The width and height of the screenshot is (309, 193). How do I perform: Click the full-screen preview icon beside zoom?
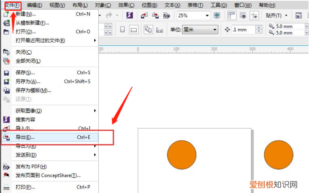click(x=217, y=15)
